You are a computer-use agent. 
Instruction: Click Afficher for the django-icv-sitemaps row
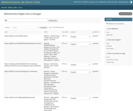click(64, 71)
